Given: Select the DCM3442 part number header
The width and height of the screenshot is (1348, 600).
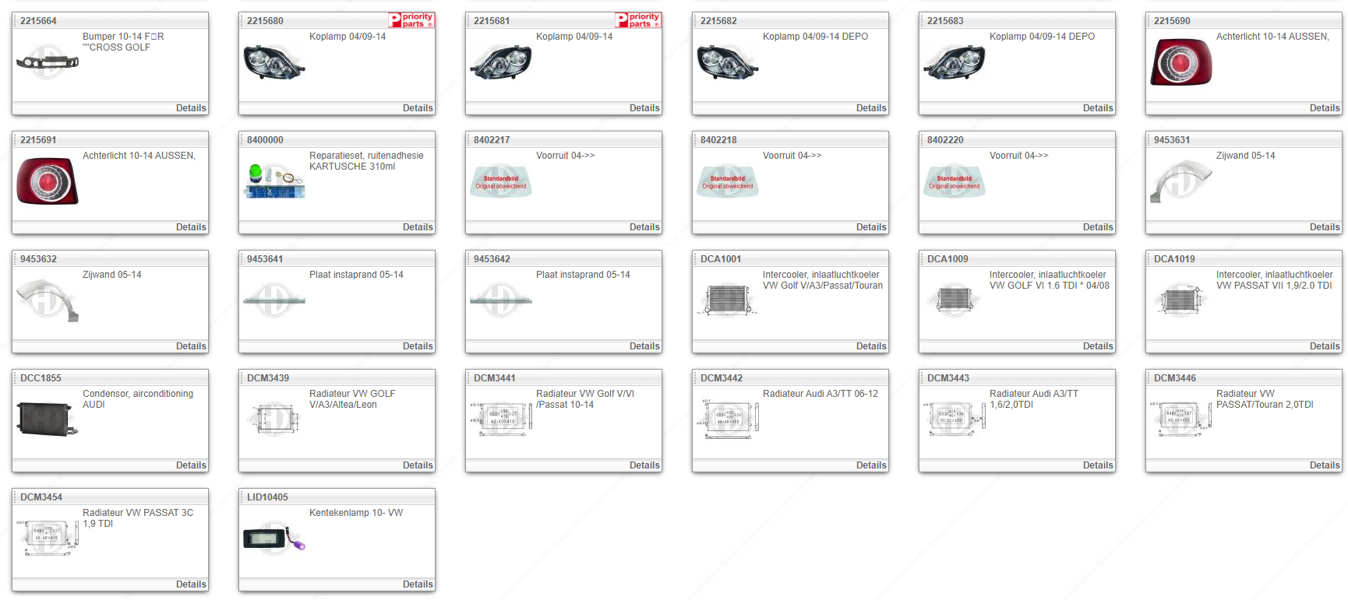Looking at the screenshot, I should 721,378.
